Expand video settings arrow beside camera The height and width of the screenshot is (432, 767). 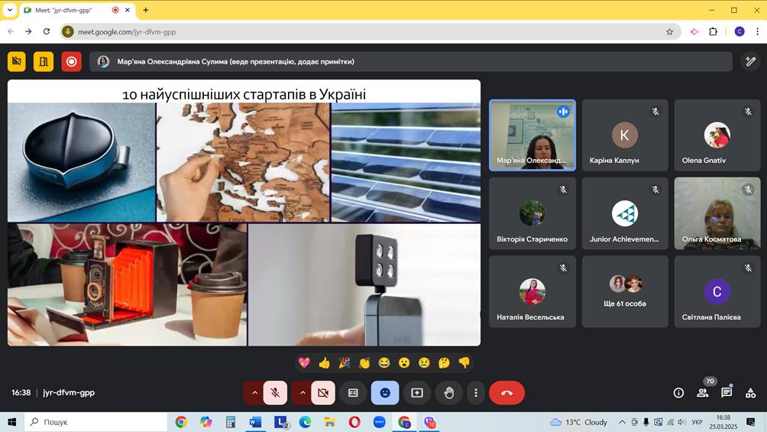click(x=303, y=393)
